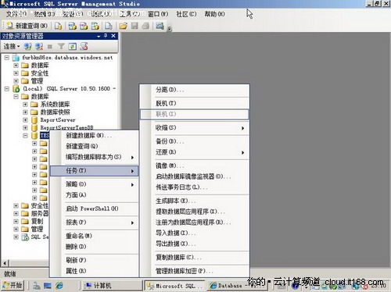Viewport: 391px width, 292px height.
Task: Choose 新建查询(Q) from context menu
Action: [x=94, y=146]
